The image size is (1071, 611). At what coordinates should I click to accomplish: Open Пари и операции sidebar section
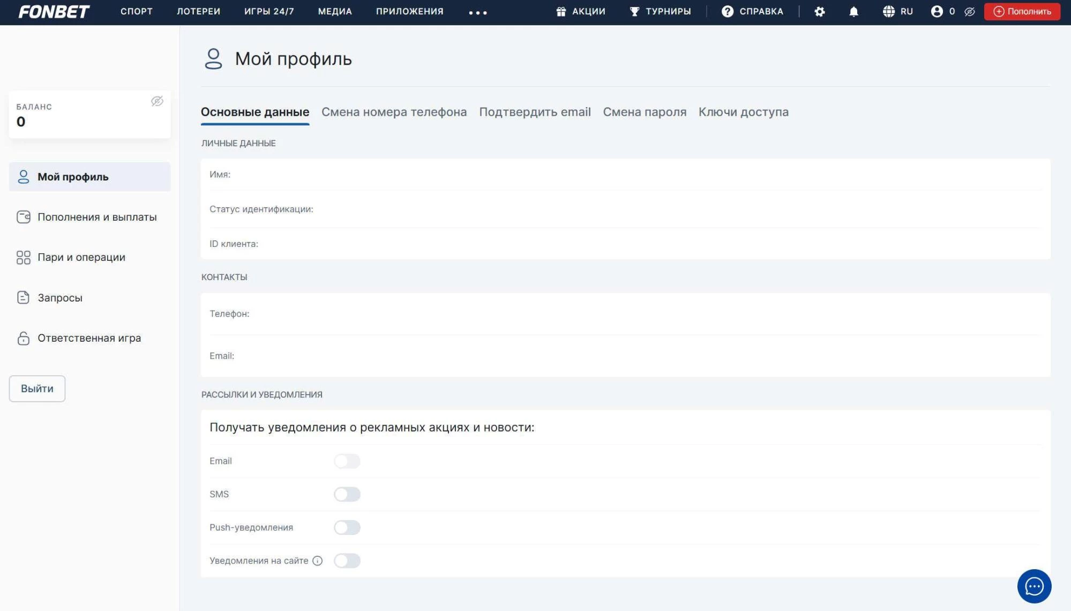coord(81,257)
